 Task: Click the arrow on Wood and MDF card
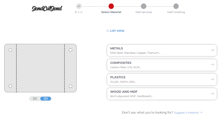click(212, 94)
